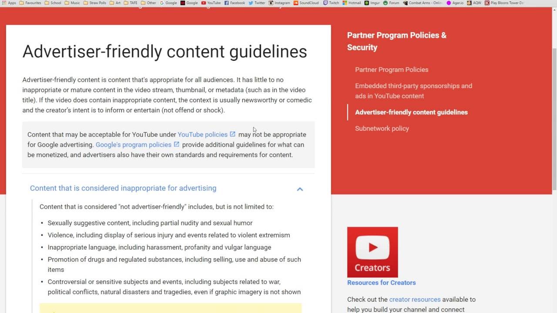Open the Straw Polls bookmarks folder
The image size is (557, 313).
[95, 3]
